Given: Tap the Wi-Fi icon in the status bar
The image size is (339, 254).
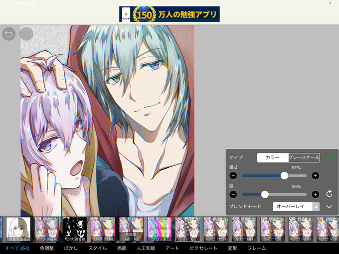Looking at the screenshot, I should pos(318,3).
